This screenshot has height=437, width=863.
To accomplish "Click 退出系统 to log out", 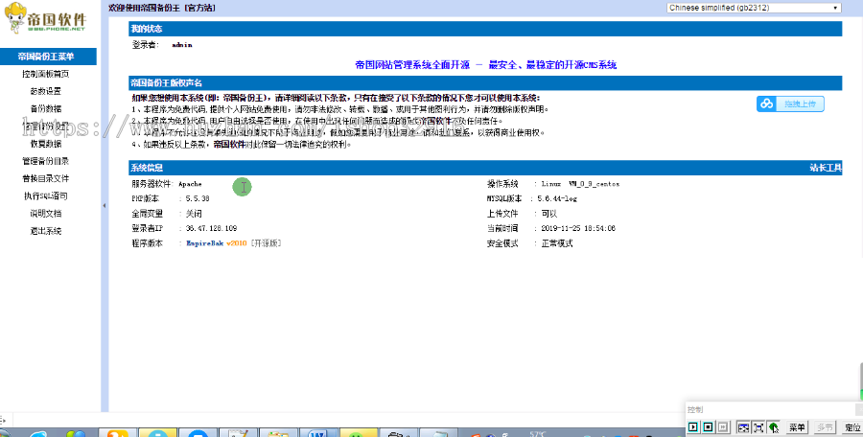I will point(46,231).
